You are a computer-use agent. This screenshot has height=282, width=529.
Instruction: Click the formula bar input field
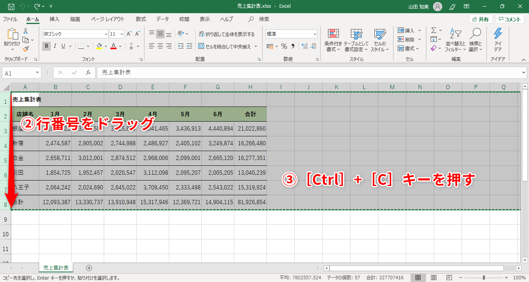pyautogui.click(x=309, y=72)
